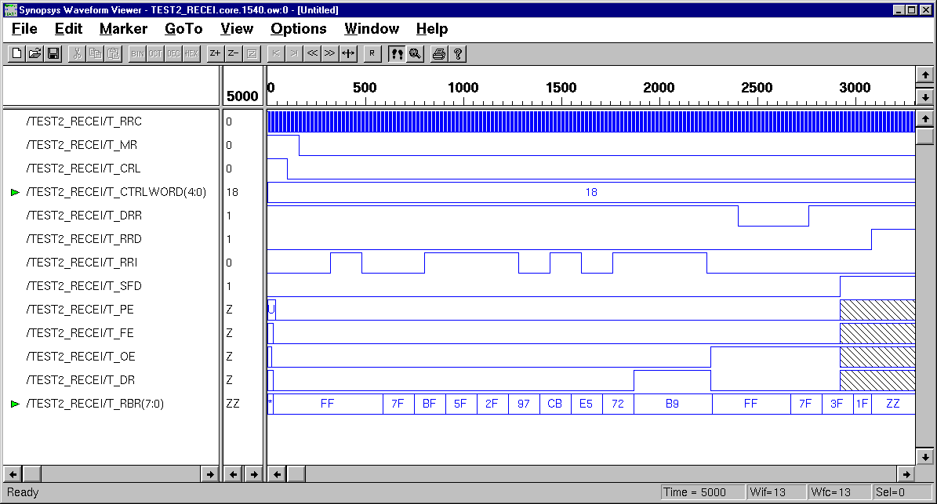This screenshot has height=504, width=937.
Task: Open the GoTo menu
Action: click(183, 29)
